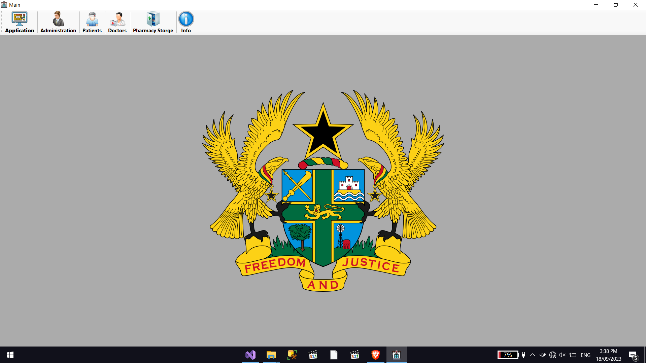Image resolution: width=646 pixels, height=363 pixels.
Task: Click the bird-shaped system tray icon
Action: 543,355
